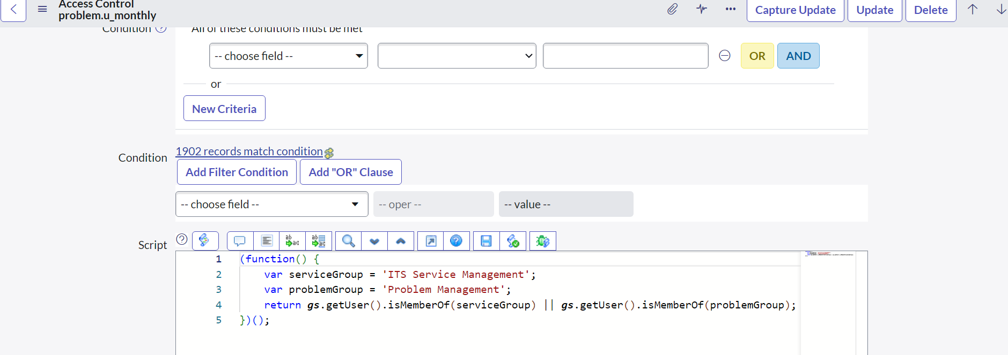
Task: Open the empty operator dropdown
Action: point(457,56)
